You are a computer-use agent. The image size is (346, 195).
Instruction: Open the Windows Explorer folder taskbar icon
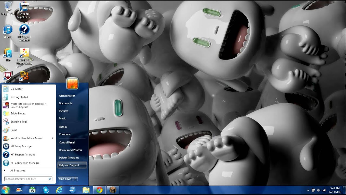(86, 190)
